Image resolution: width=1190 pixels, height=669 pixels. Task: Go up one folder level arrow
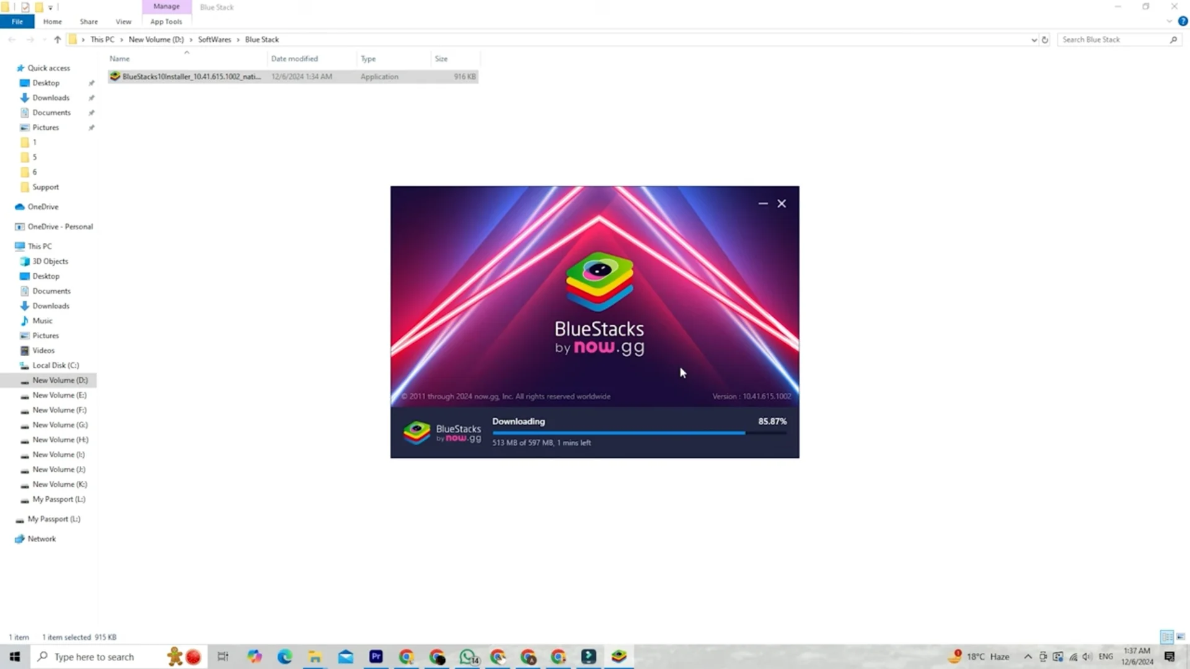pos(57,40)
